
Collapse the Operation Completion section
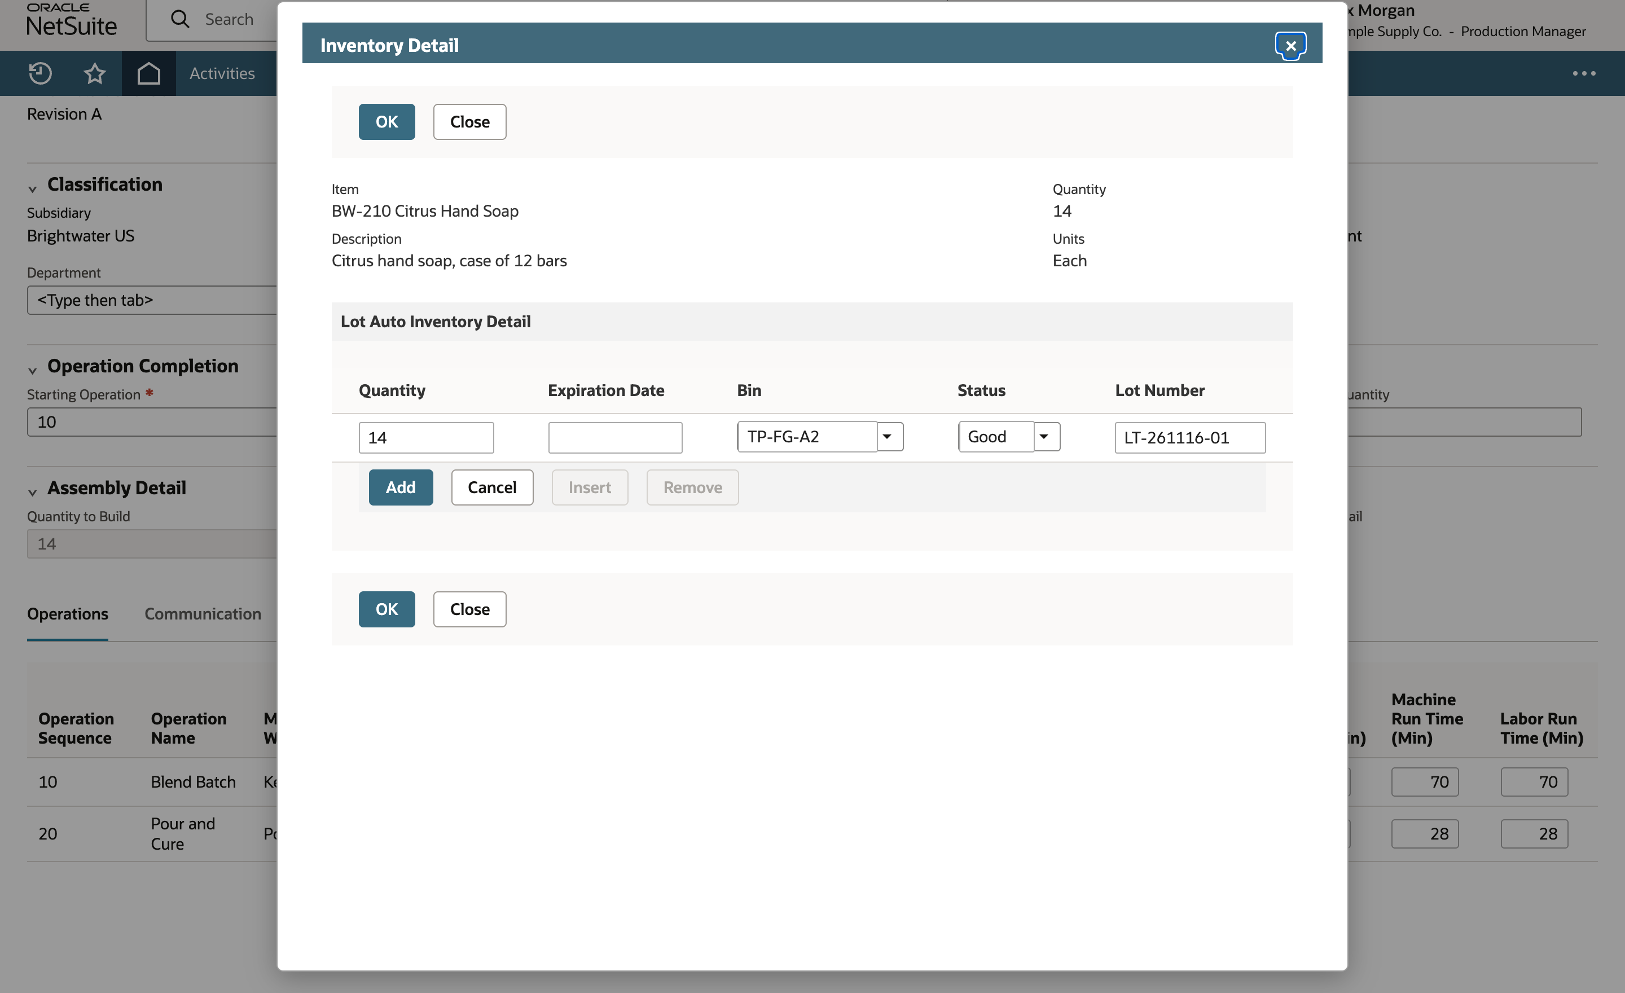32,371
